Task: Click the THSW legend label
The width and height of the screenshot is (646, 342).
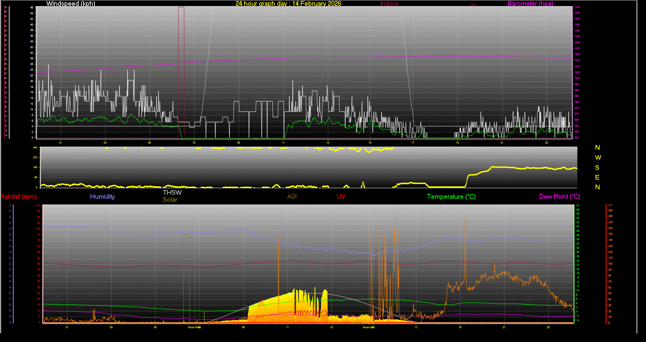Action: [172, 192]
